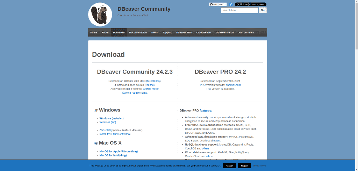This screenshot has height=171, width=358.
Task: Go to DBeaver PRO menu item
Action: (x=184, y=32)
